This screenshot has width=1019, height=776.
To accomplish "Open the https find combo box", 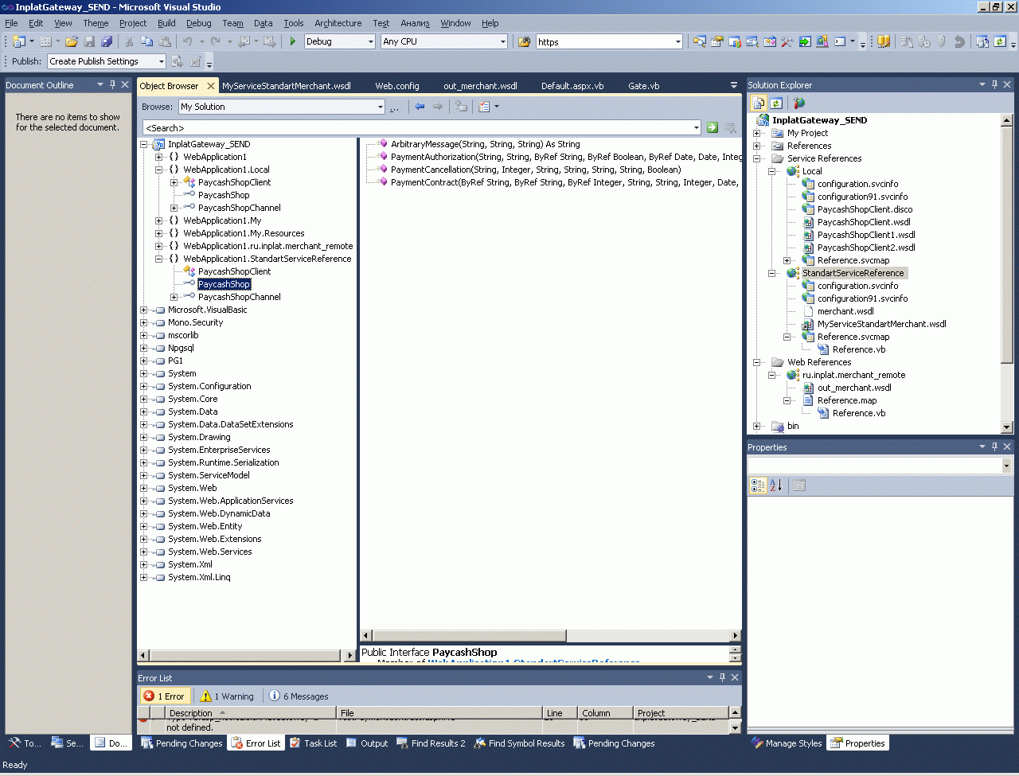I will tap(677, 41).
